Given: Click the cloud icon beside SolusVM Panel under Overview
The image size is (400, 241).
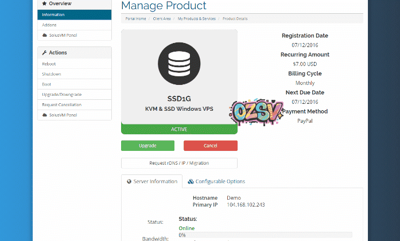Looking at the screenshot, I should [45, 35].
